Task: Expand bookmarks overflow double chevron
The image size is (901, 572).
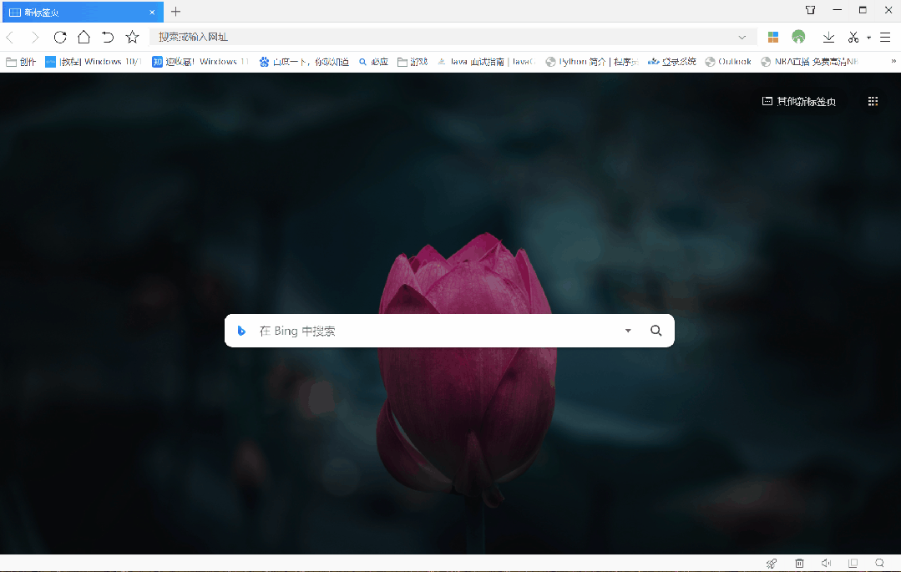Action: 893,61
